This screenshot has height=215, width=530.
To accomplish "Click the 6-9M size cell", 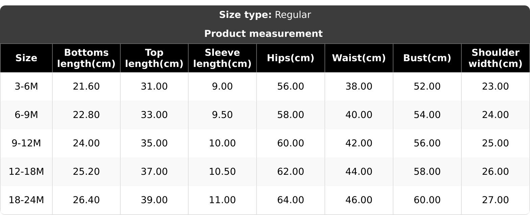I will 26,115.
